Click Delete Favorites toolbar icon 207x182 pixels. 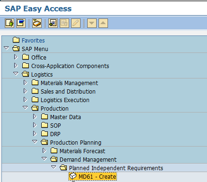pyautogui.click(x=64, y=23)
